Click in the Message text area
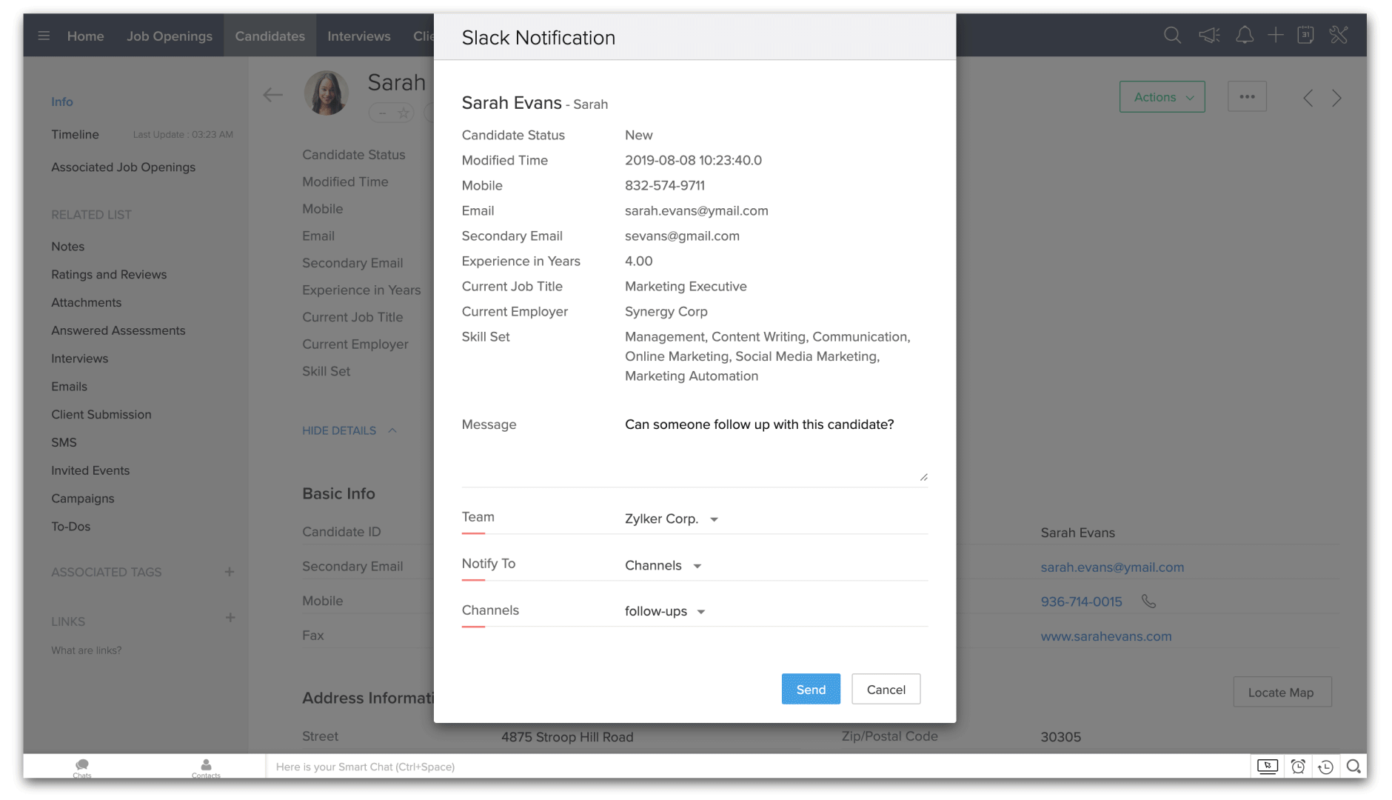 click(x=770, y=448)
